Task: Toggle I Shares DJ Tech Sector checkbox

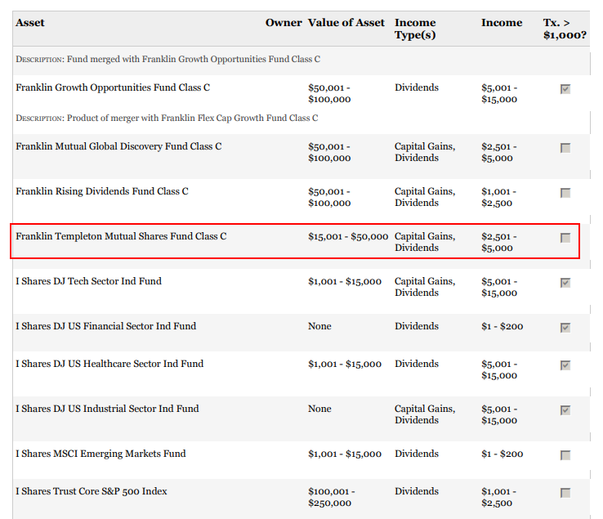Action: (565, 283)
